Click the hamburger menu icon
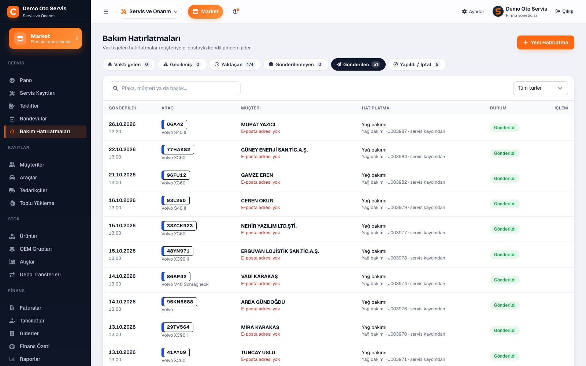 tap(106, 12)
